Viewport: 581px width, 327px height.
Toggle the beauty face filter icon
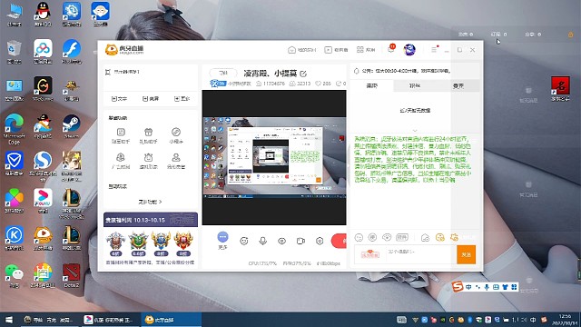(244, 241)
